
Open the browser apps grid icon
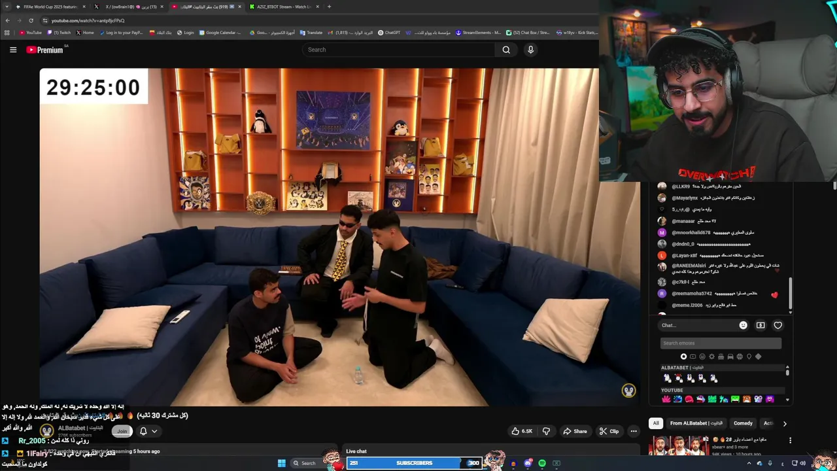coord(7,33)
